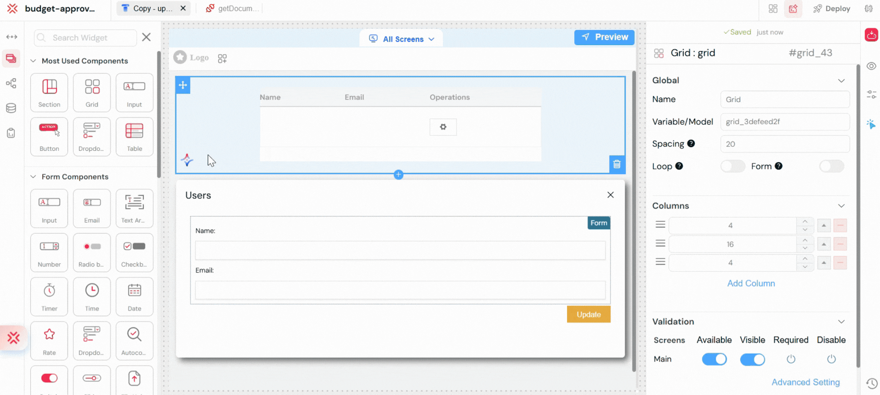Viewport: 880px width, 395px height.
Task: Open the database icon in left sidebar
Action: coord(11,108)
